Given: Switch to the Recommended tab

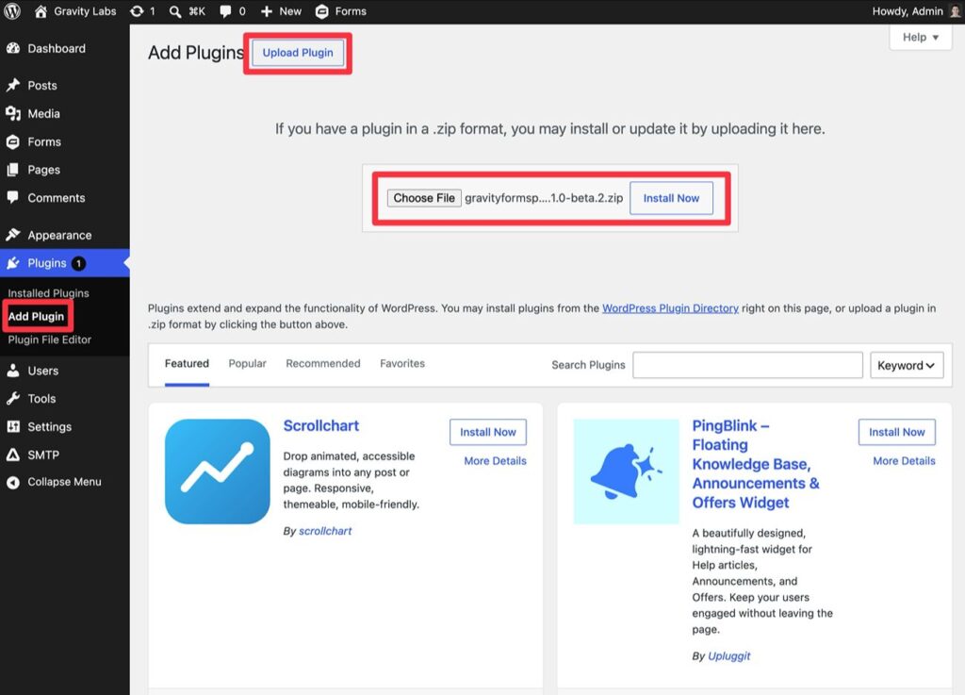Looking at the screenshot, I should point(323,363).
